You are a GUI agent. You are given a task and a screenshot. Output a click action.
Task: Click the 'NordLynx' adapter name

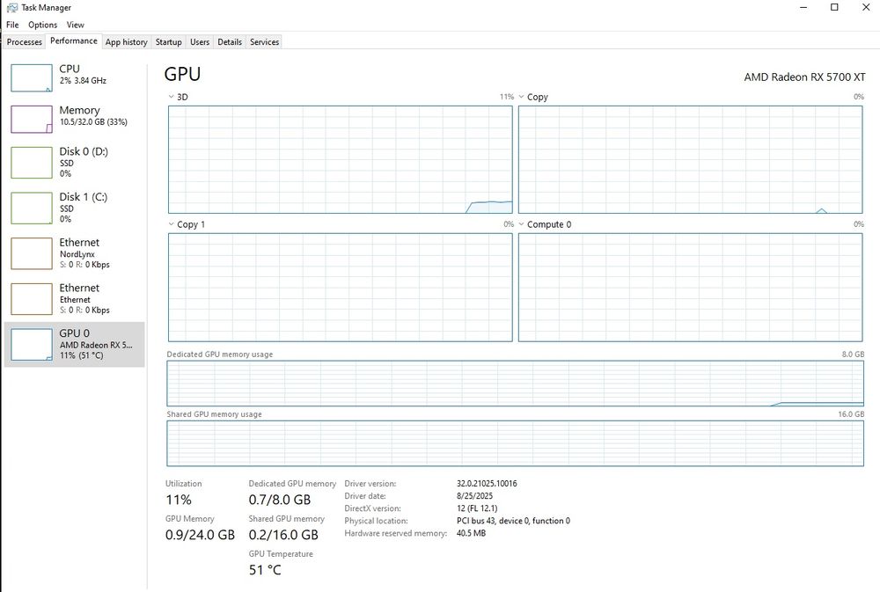[x=77, y=254]
